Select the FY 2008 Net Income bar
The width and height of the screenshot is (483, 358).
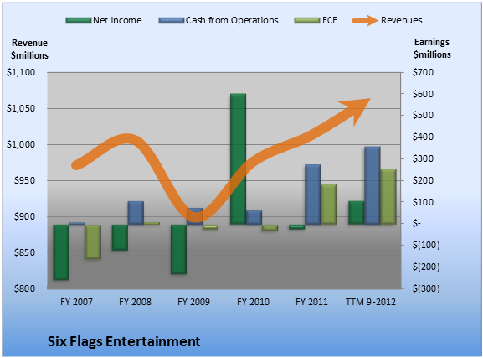120,237
